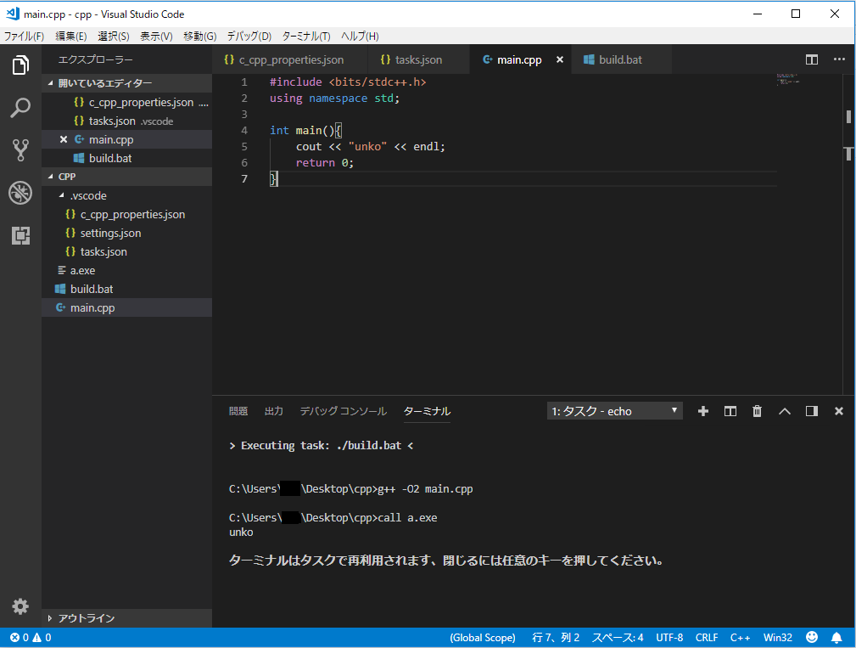Open notifications bell in status bar
This screenshot has width=856, height=648.
836,637
